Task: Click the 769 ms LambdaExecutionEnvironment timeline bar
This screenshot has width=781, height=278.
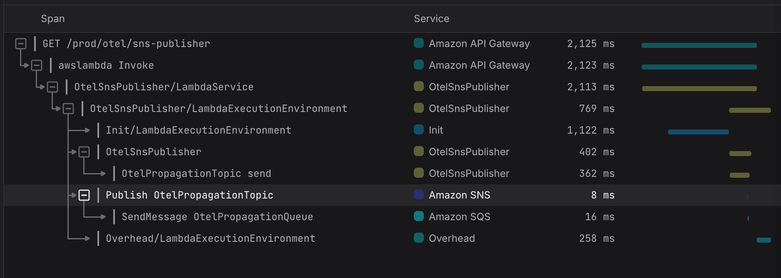Action: [750, 110]
